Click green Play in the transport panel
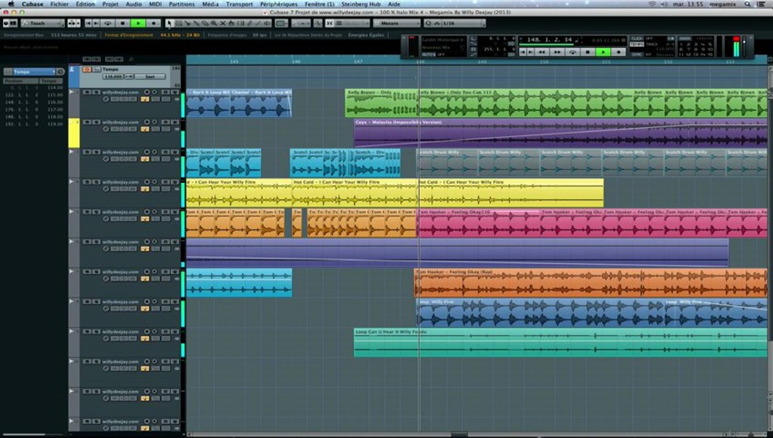 pos(603,52)
